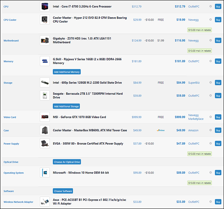This screenshot has width=224, height=209.
Task: Open the Video Card category link
Action: tap(10, 117)
